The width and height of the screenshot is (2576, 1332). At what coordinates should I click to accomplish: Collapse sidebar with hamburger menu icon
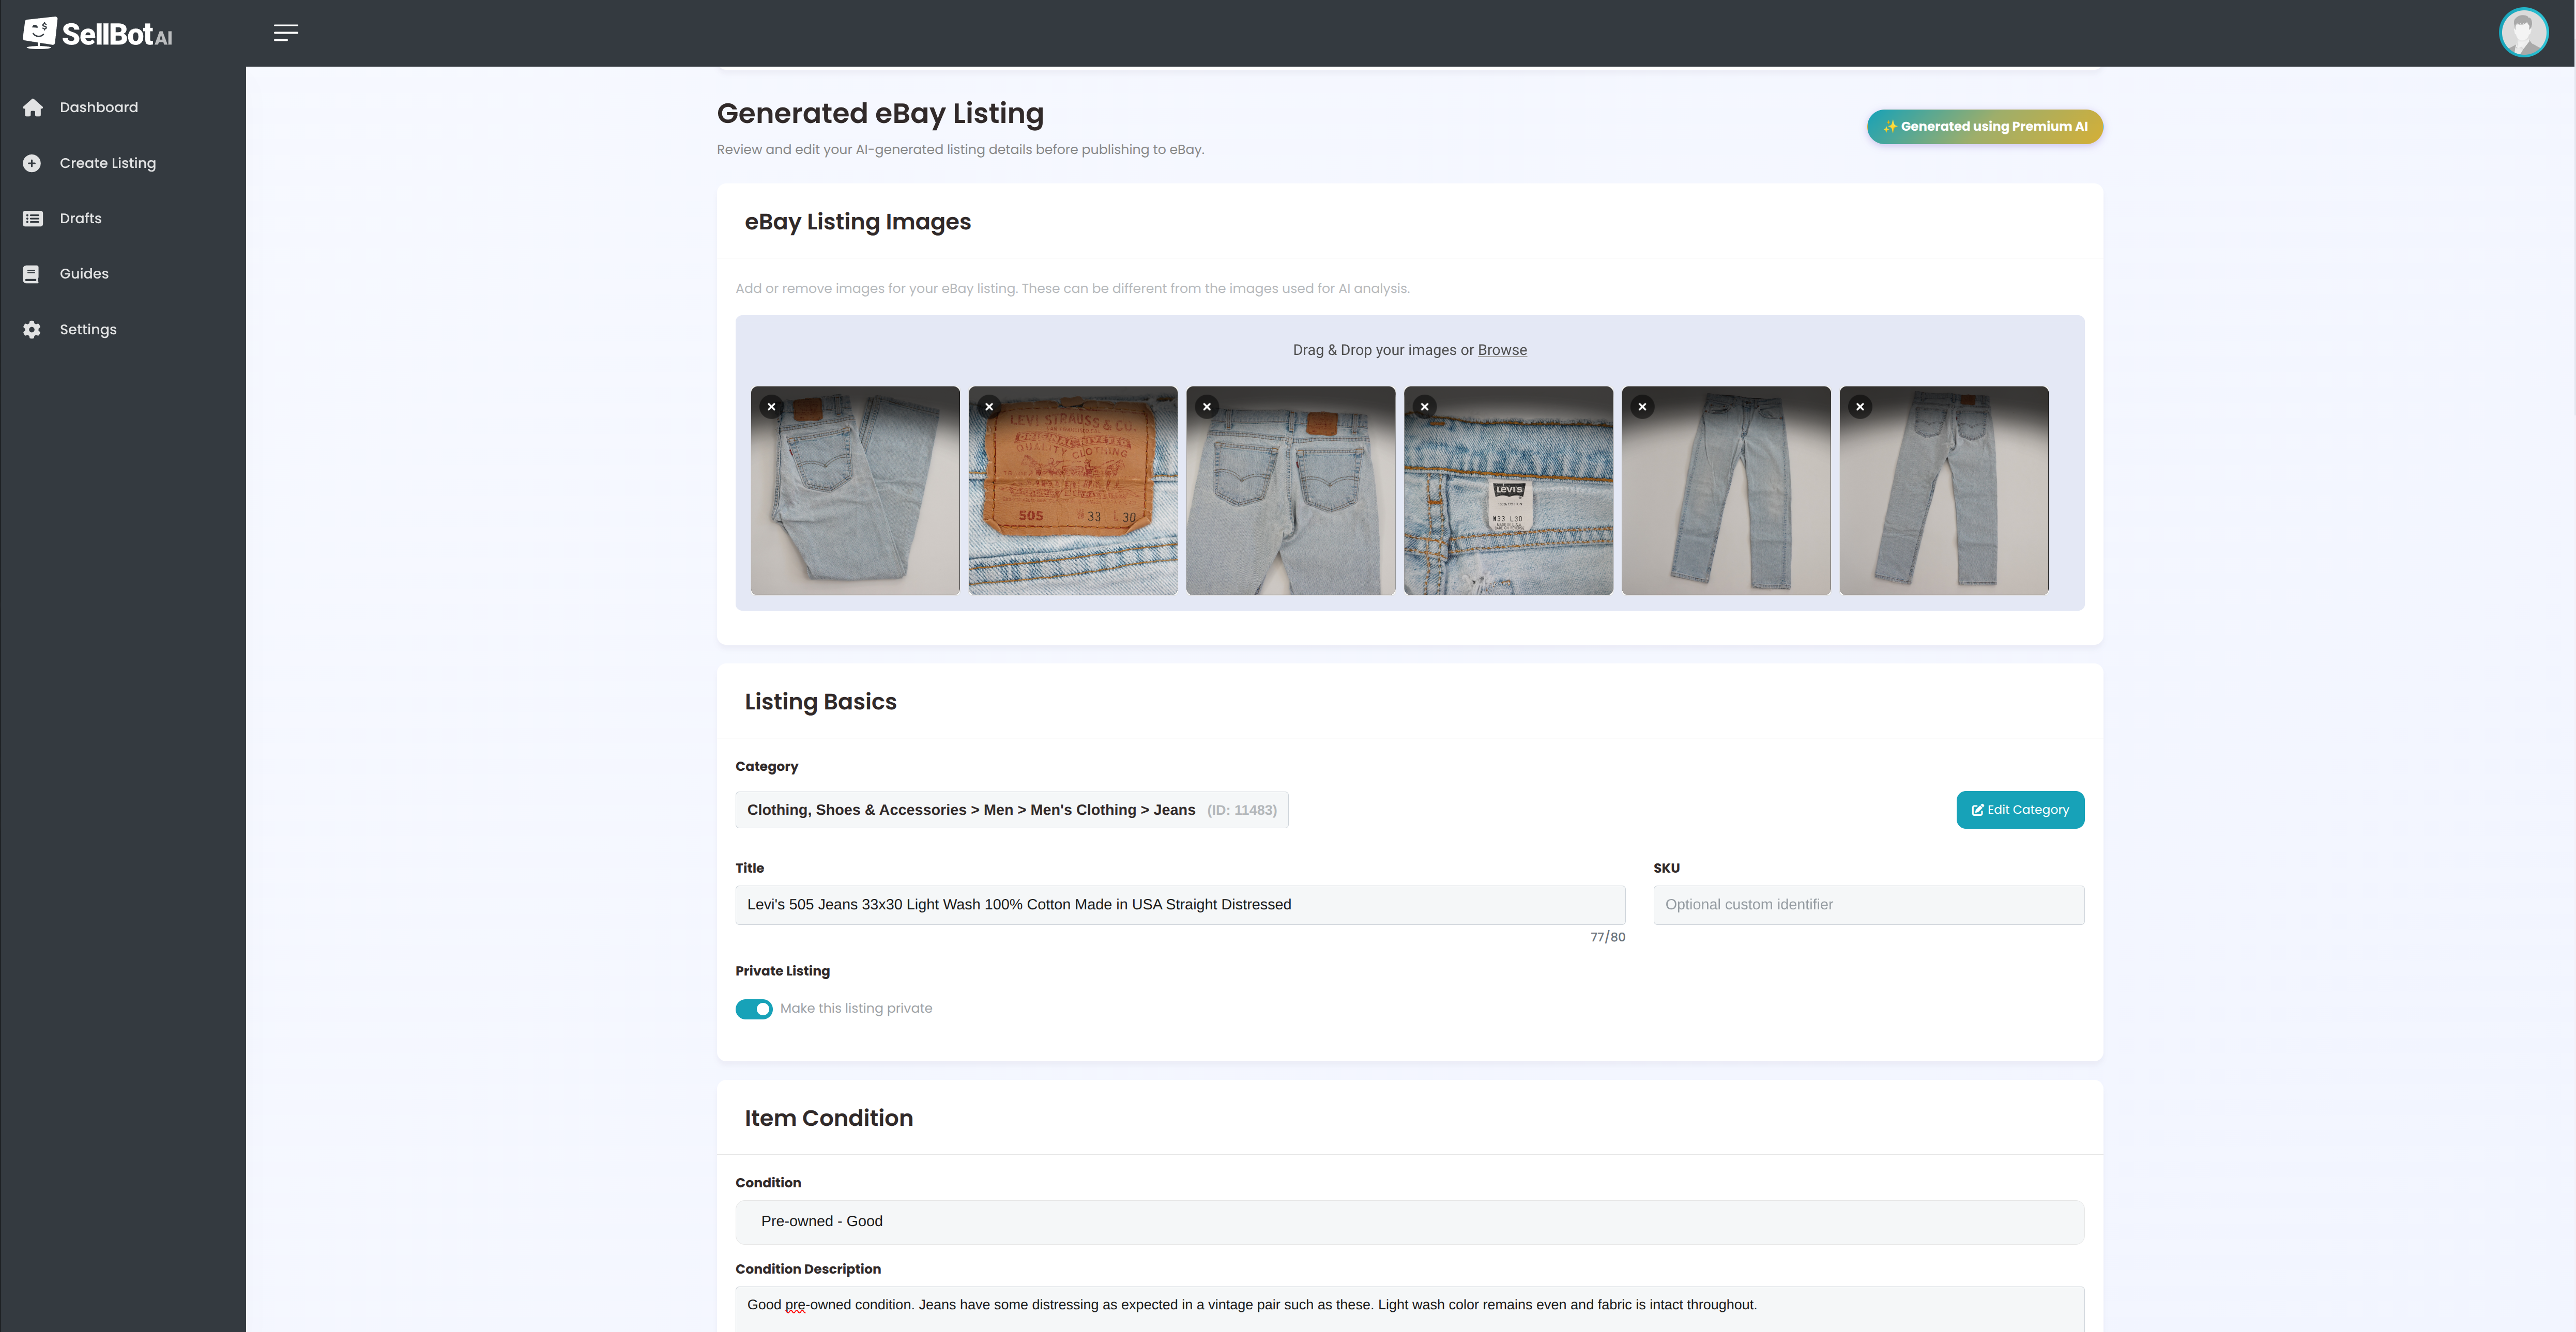(286, 33)
